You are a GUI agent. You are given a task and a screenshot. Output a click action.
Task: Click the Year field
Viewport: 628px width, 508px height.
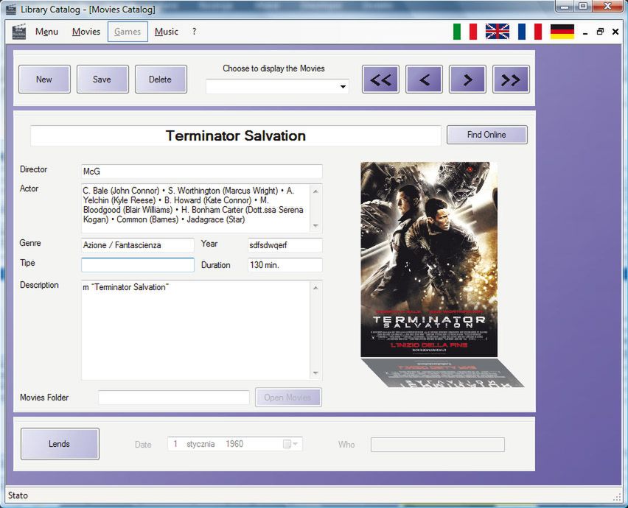tap(285, 245)
